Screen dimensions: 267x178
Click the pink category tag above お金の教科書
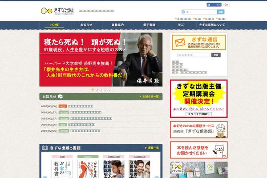62,157
